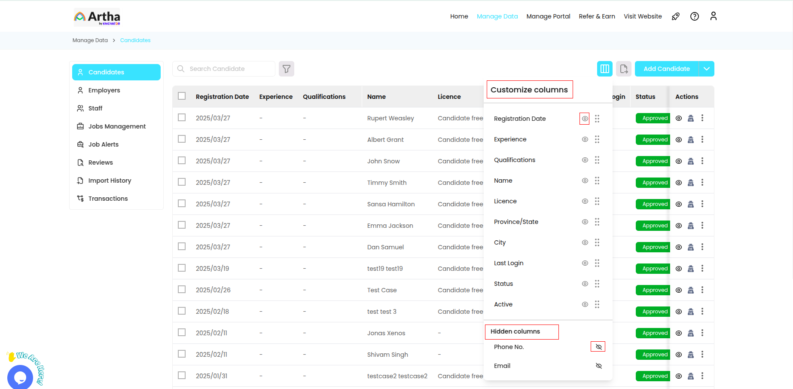The image size is (793, 389).
Task: Go to Manage Portal menu
Action: tap(548, 16)
